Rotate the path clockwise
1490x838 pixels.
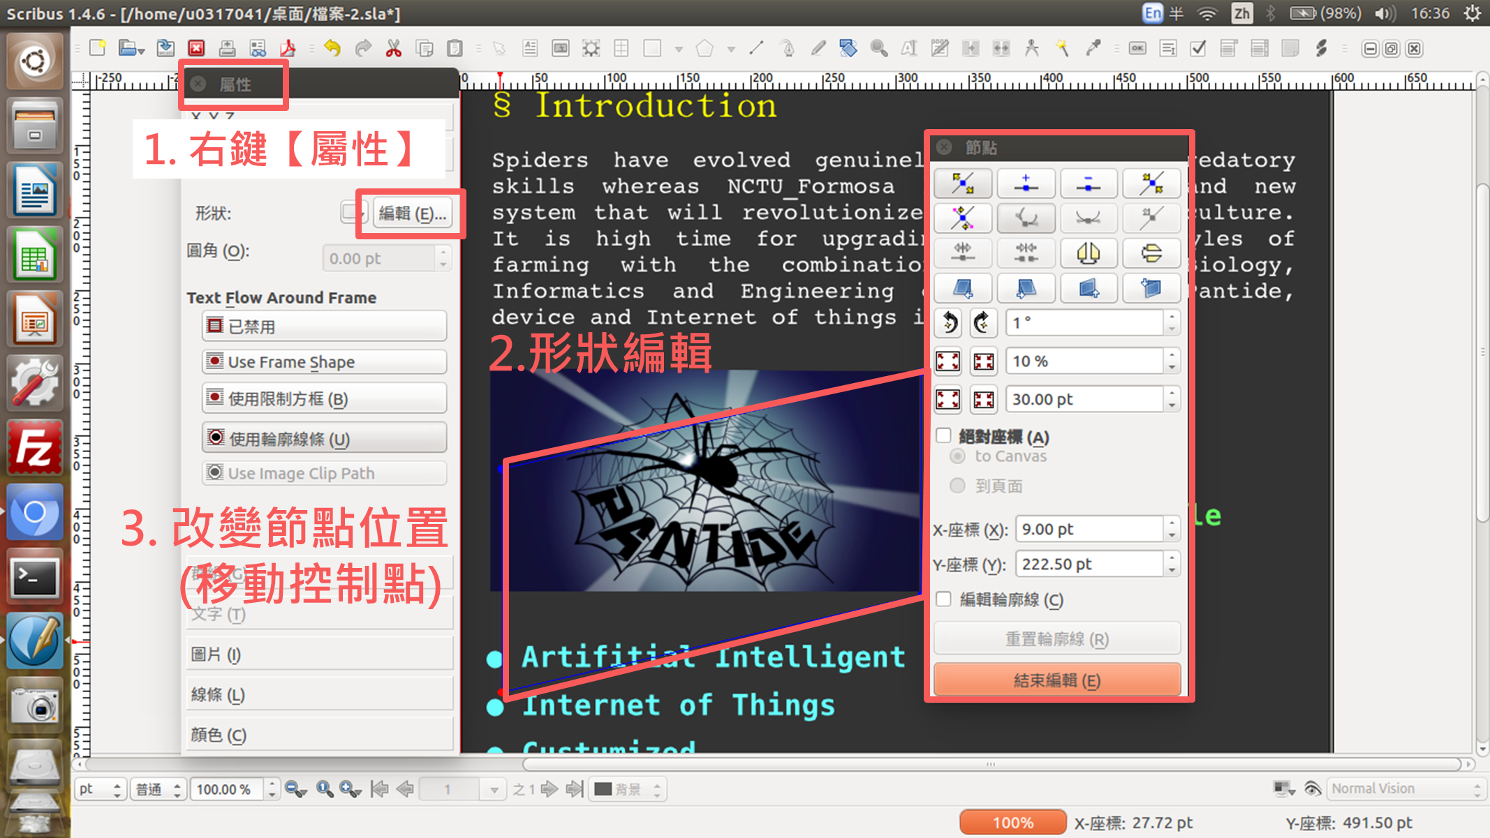(984, 323)
